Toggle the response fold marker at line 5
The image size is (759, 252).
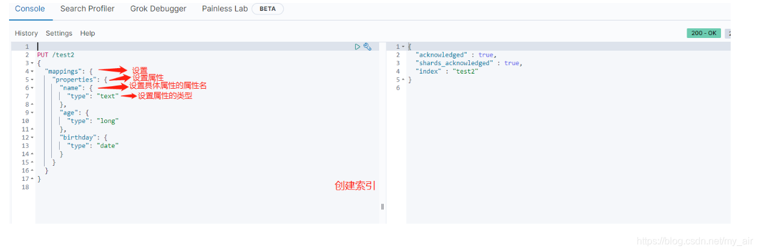coord(403,80)
